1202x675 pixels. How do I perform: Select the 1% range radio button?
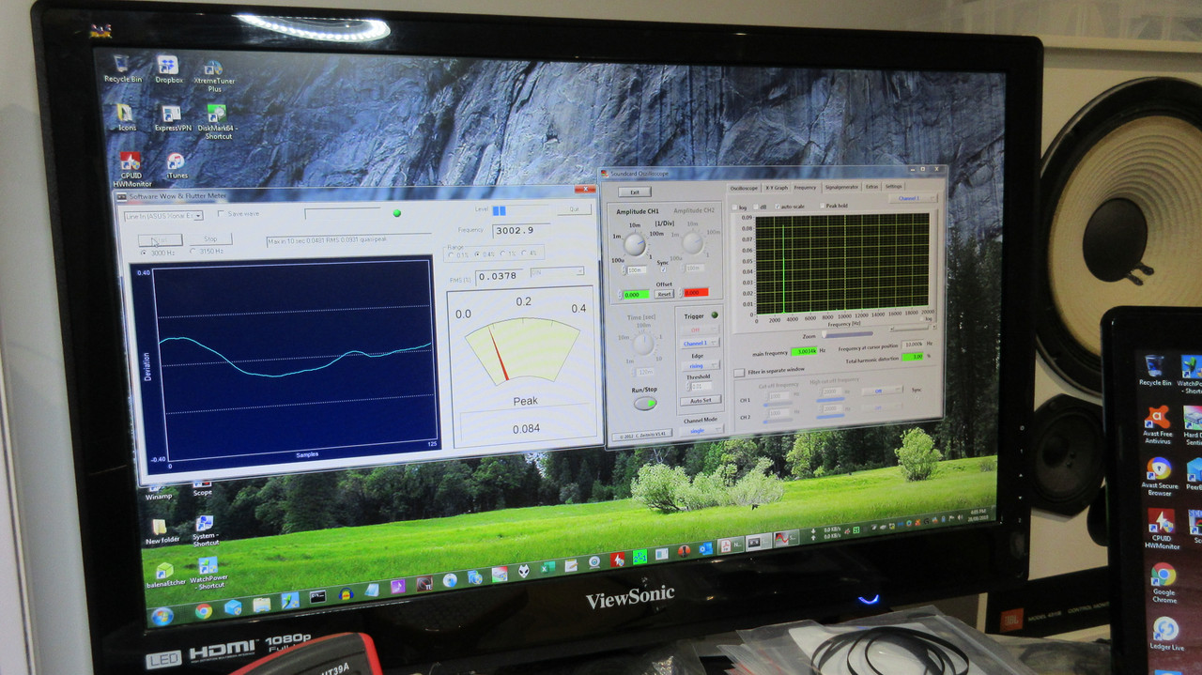[x=503, y=253]
